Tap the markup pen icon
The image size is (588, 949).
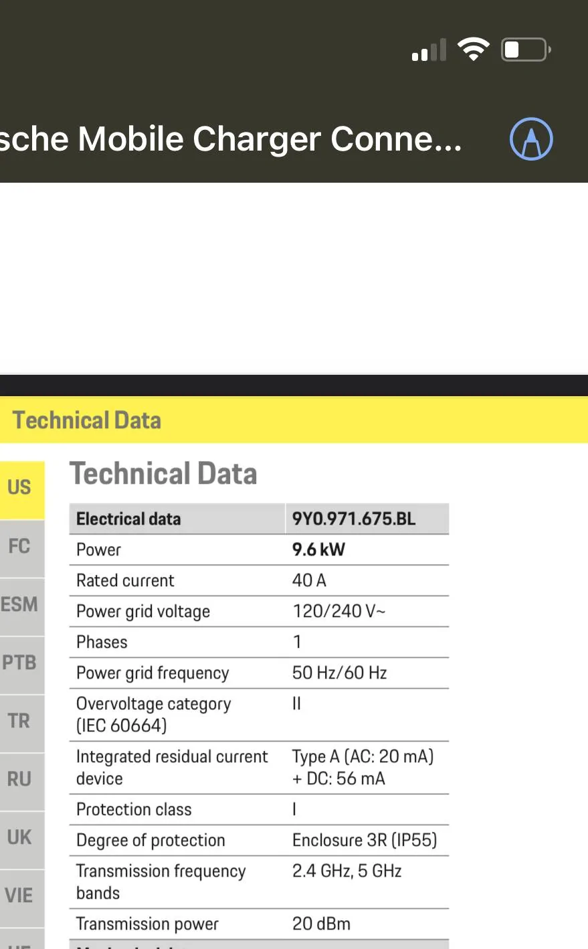coord(531,139)
